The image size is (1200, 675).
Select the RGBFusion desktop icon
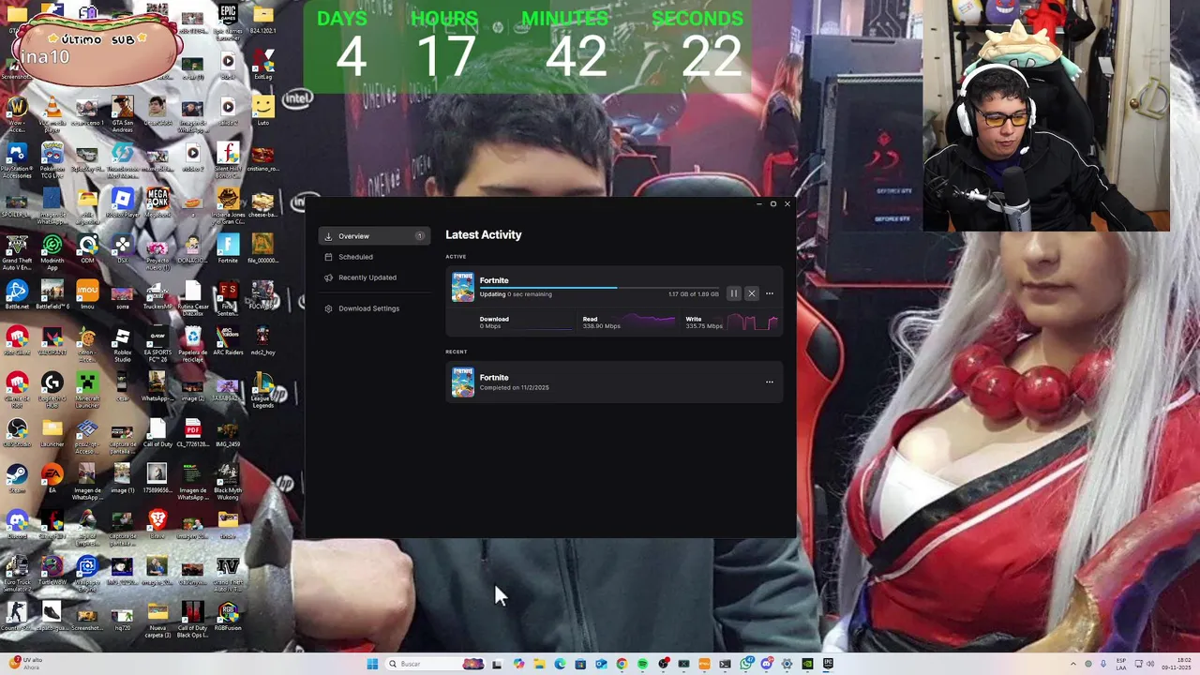tap(228, 615)
